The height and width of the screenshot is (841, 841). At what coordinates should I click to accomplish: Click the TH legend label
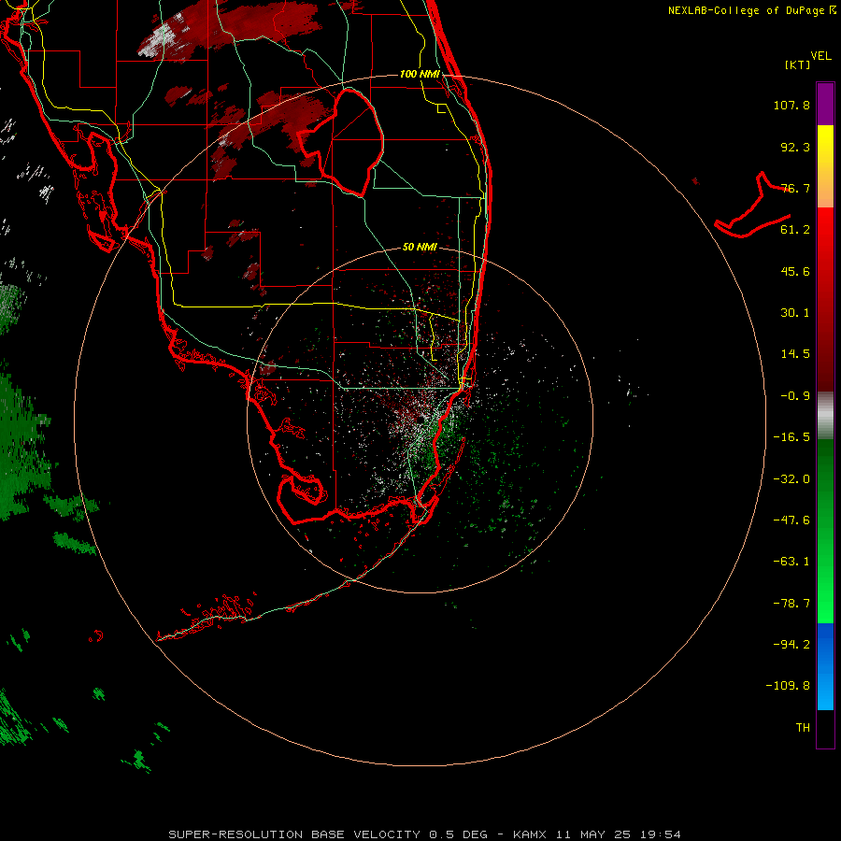[803, 728]
